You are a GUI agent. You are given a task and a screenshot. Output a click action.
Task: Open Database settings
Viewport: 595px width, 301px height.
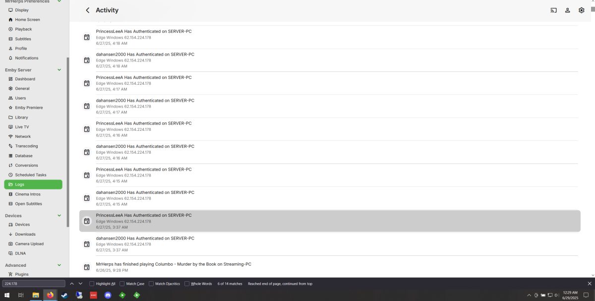33,156
